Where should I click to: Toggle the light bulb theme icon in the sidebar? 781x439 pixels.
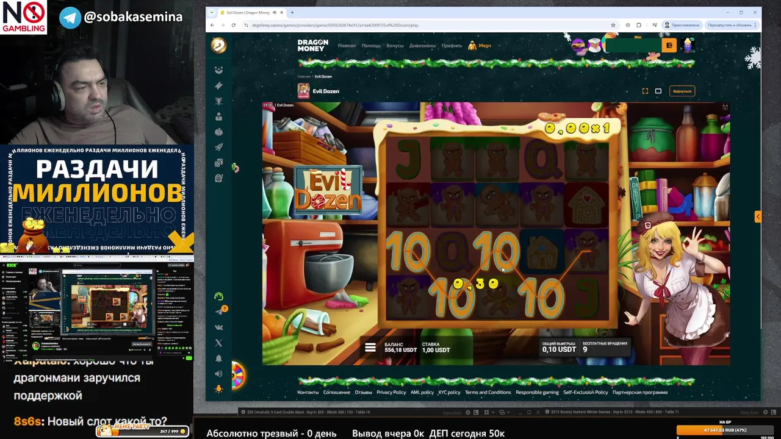219,388
